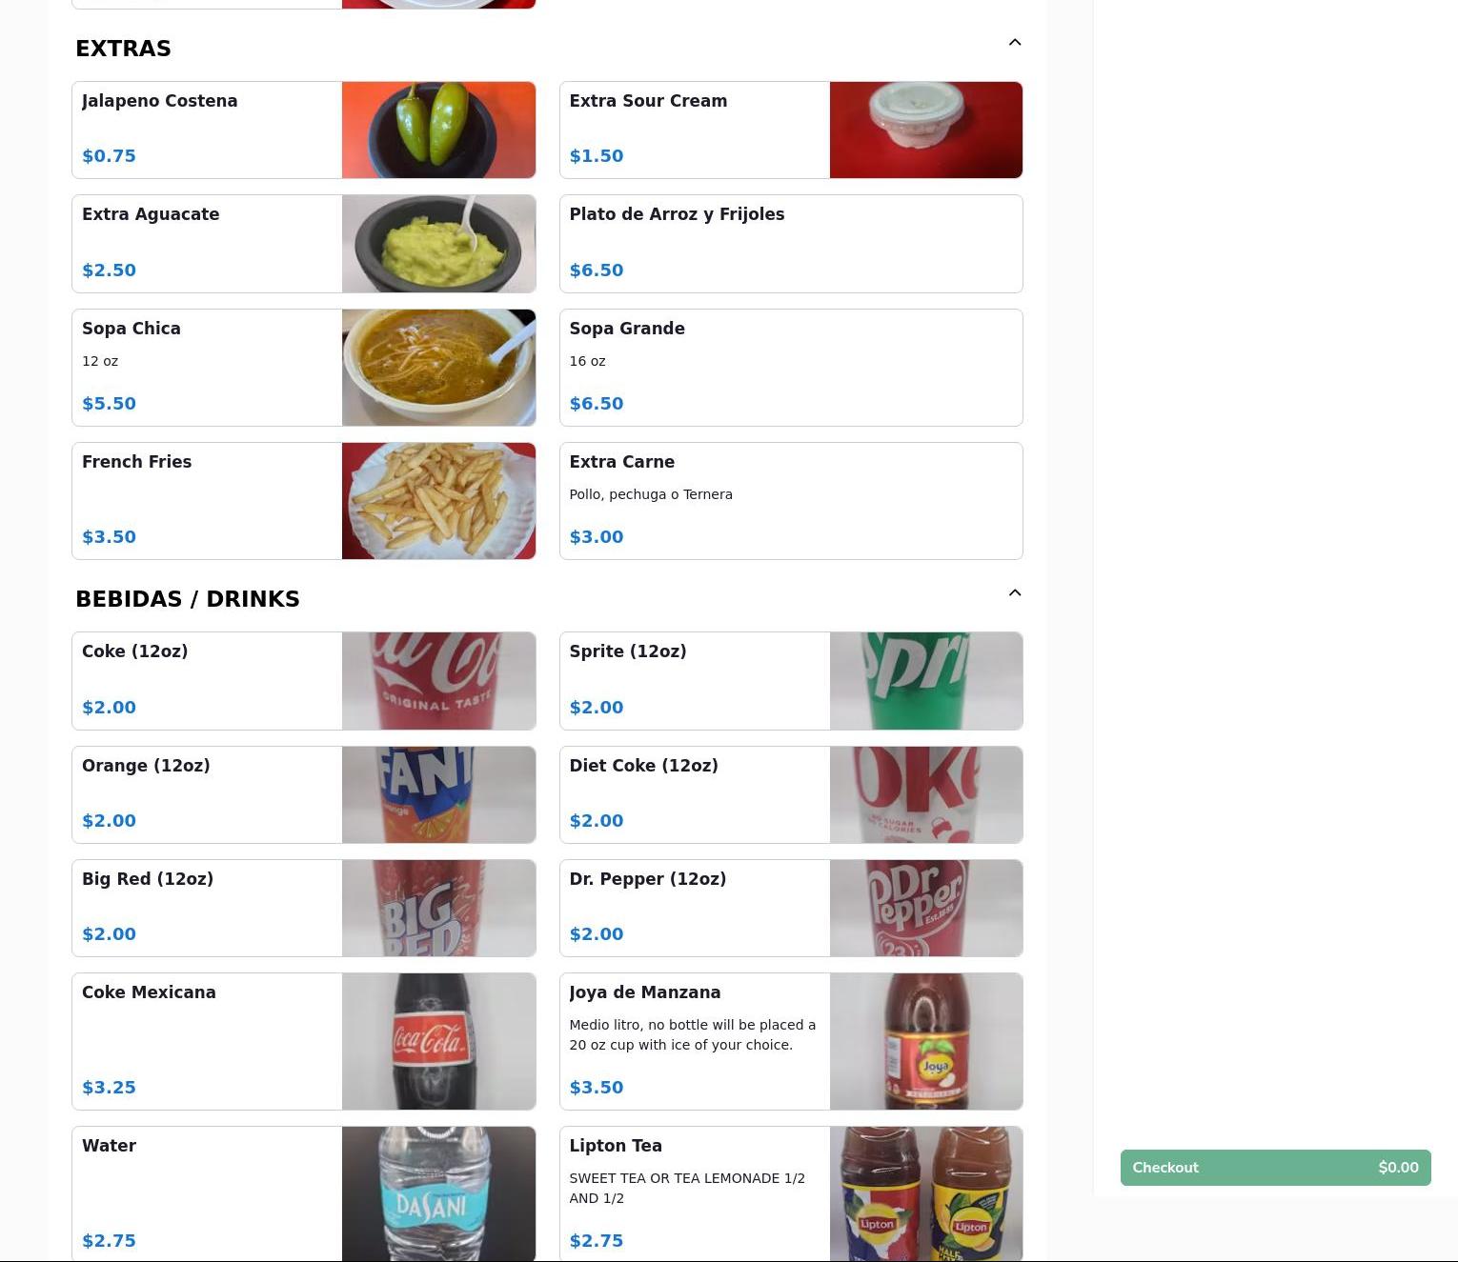Pick the Dr. Pepper (12oz) can image
Image resolution: width=1458 pixels, height=1262 pixels.
tap(925, 908)
